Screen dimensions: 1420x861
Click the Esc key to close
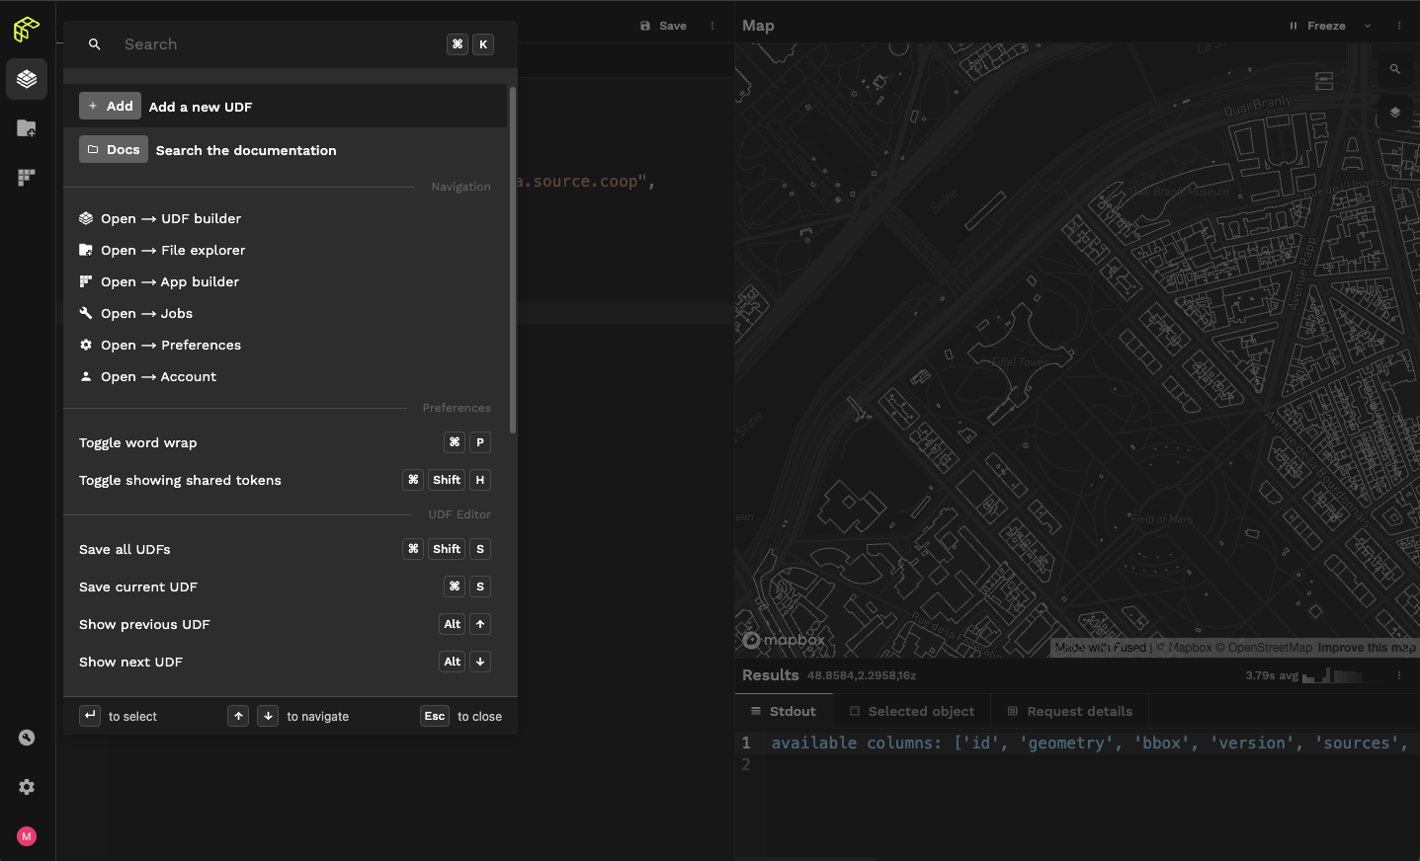click(435, 716)
